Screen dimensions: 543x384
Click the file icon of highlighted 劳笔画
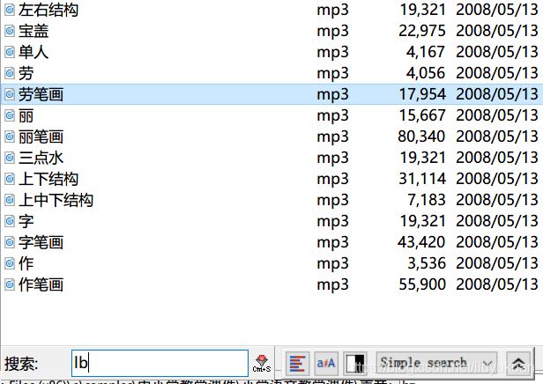(x=10, y=94)
